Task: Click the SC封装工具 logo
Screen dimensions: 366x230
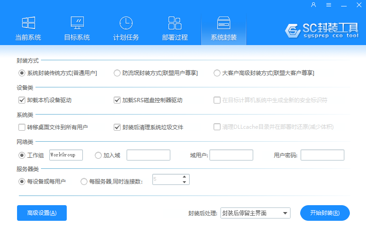Action: point(321,30)
